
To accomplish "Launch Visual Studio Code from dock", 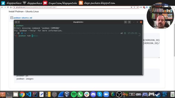I will click(28, 94).
